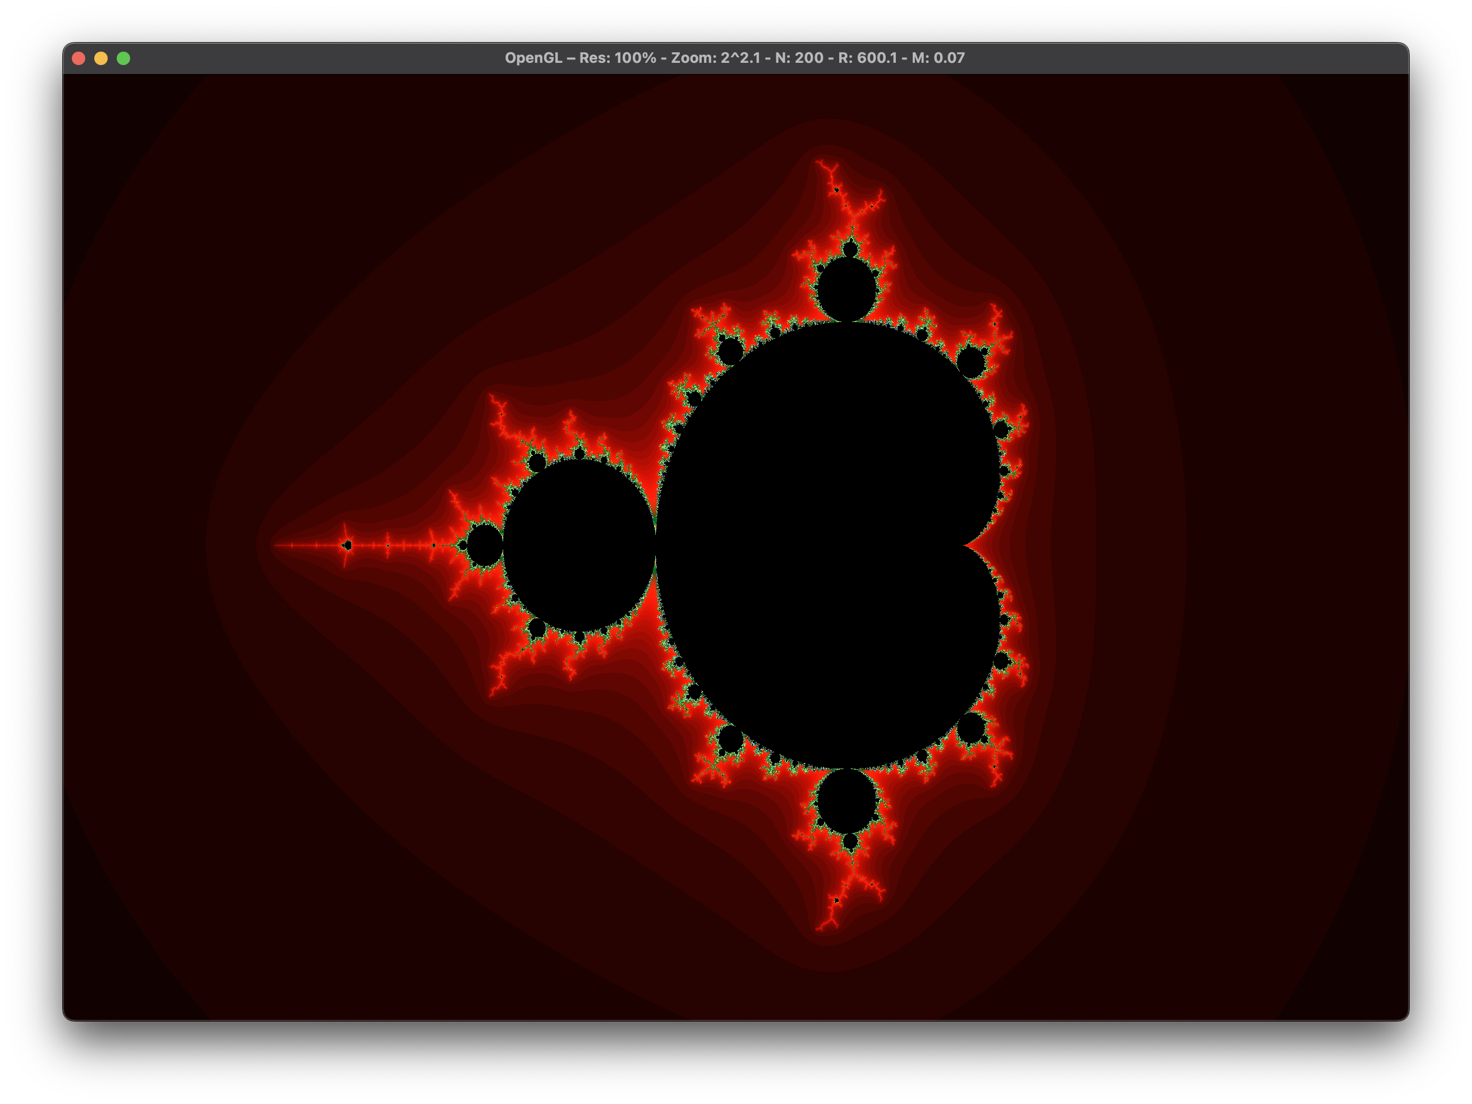Click the "N: 200" text in the title bar
The height and width of the screenshot is (1104, 1472).
pos(799,58)
